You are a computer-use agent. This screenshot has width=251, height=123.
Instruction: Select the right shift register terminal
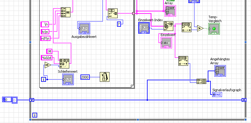[244, 100]
